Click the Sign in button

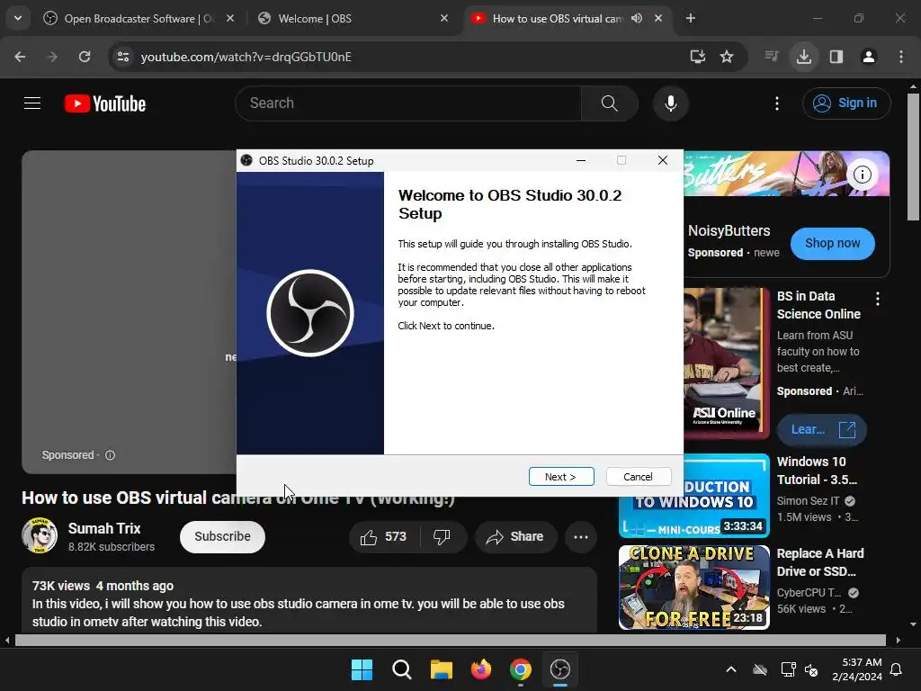click(x=846, y=103)
